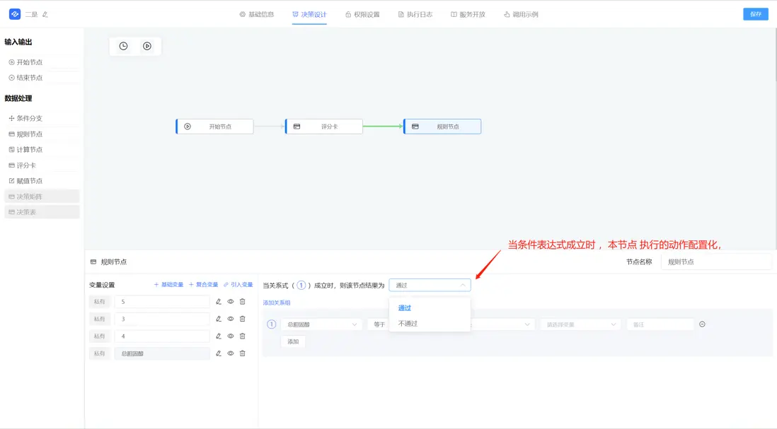The image size is (777, 429).
Task: Click the play icon inside 开始节点 node
Action: pos(188,127)
